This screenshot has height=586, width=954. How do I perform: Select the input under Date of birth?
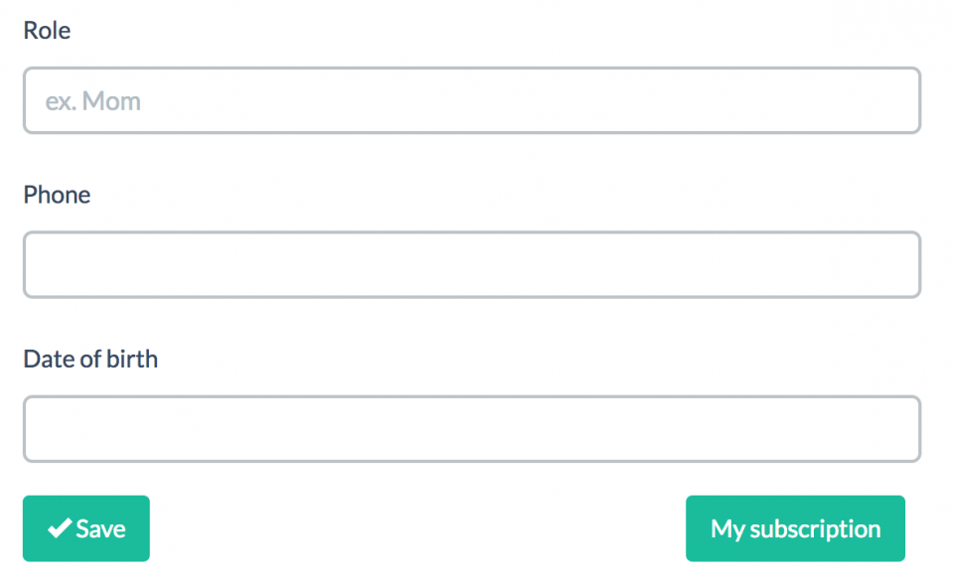click(471, 429)
